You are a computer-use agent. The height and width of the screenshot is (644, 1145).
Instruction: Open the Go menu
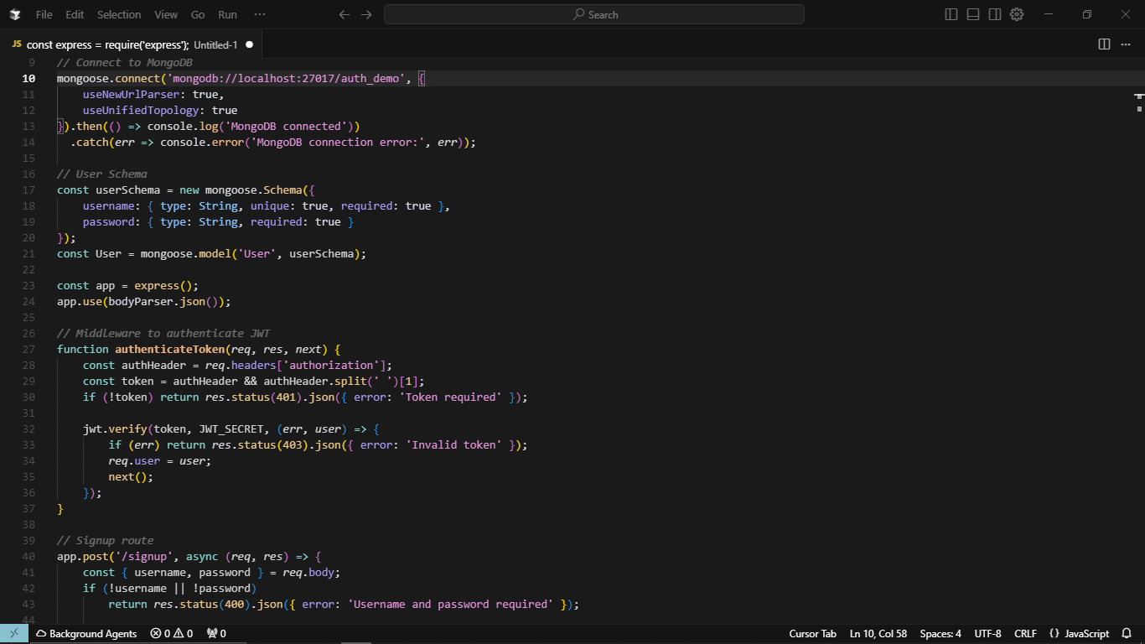pyautogui.click(x=198, y=14)
